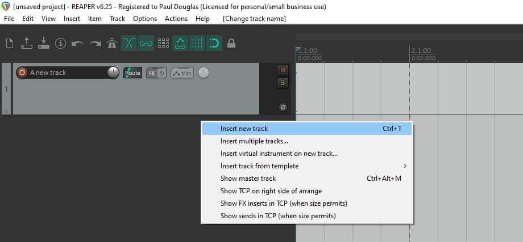Choose Show sends in TCP
The height and width of the screenshot is (242, 523).
pyautogui.click(x=307, y=216)
